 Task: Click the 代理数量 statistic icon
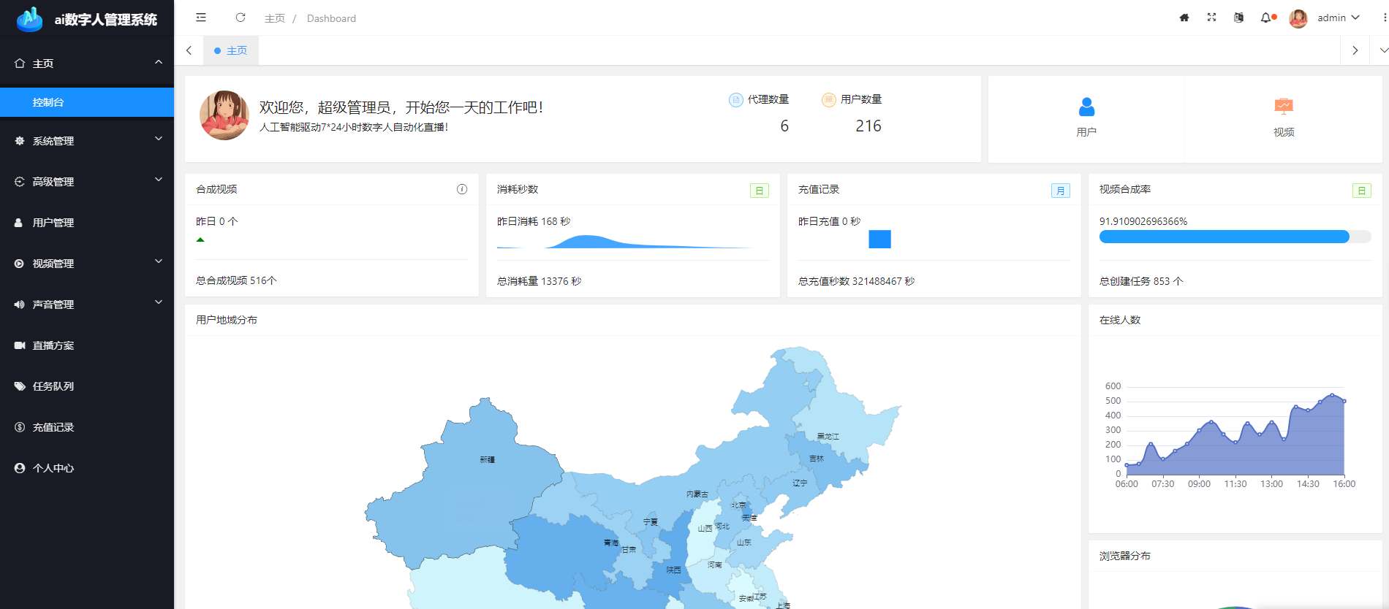735,100
